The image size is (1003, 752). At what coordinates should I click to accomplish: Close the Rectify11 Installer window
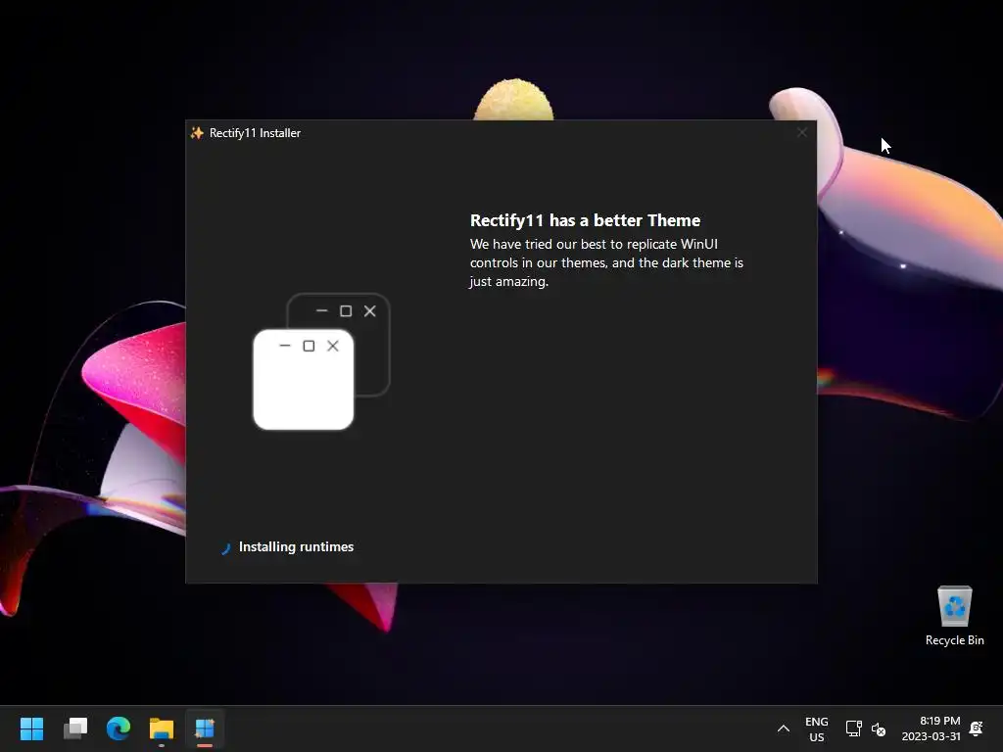coord(801,132)
